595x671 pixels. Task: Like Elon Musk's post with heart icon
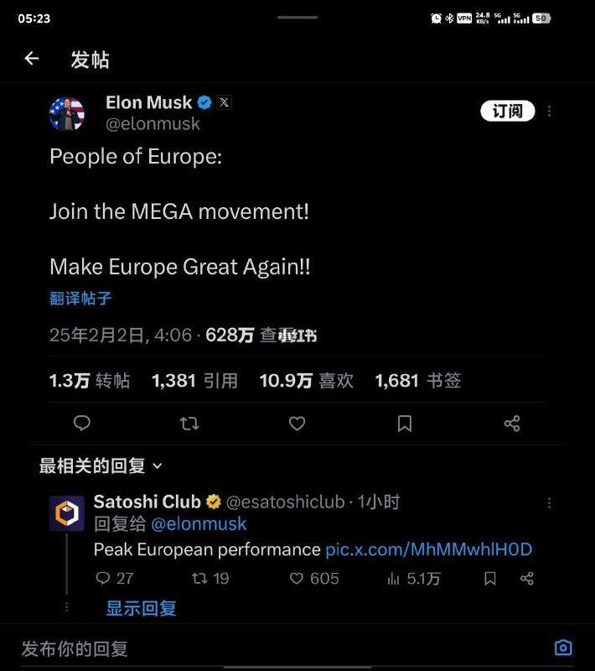point(297,424)
